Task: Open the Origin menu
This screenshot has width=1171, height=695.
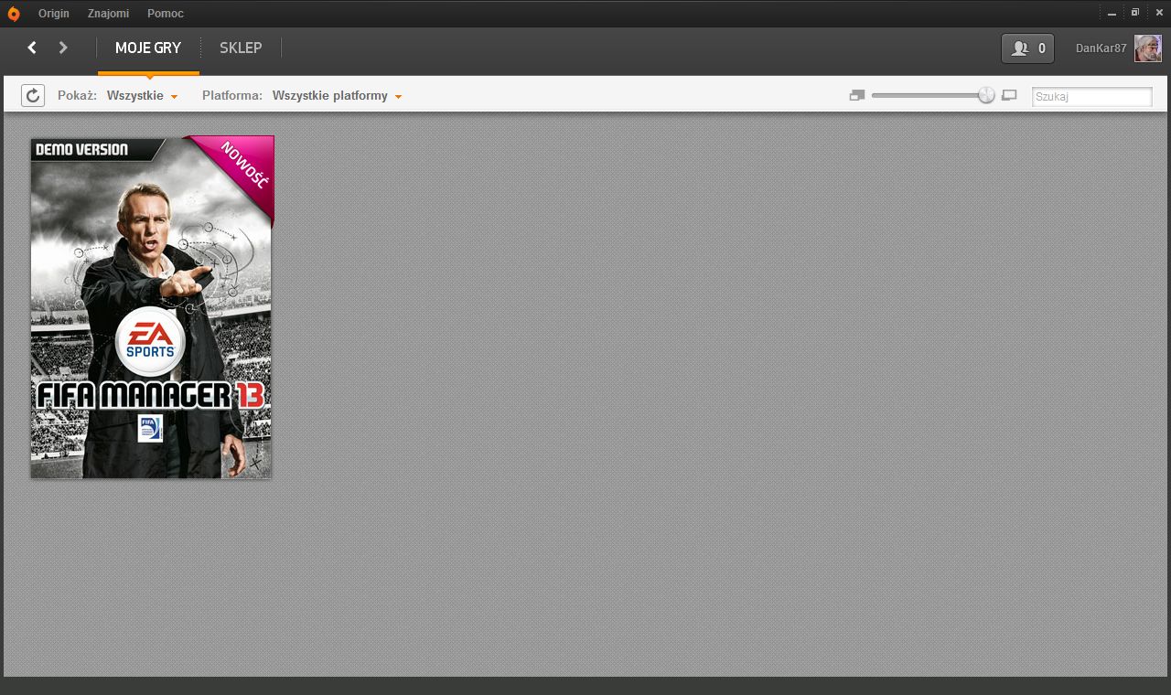Action: click(54, 14)
